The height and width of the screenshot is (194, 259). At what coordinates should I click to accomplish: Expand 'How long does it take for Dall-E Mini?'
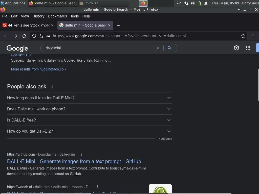pos(89,98)
